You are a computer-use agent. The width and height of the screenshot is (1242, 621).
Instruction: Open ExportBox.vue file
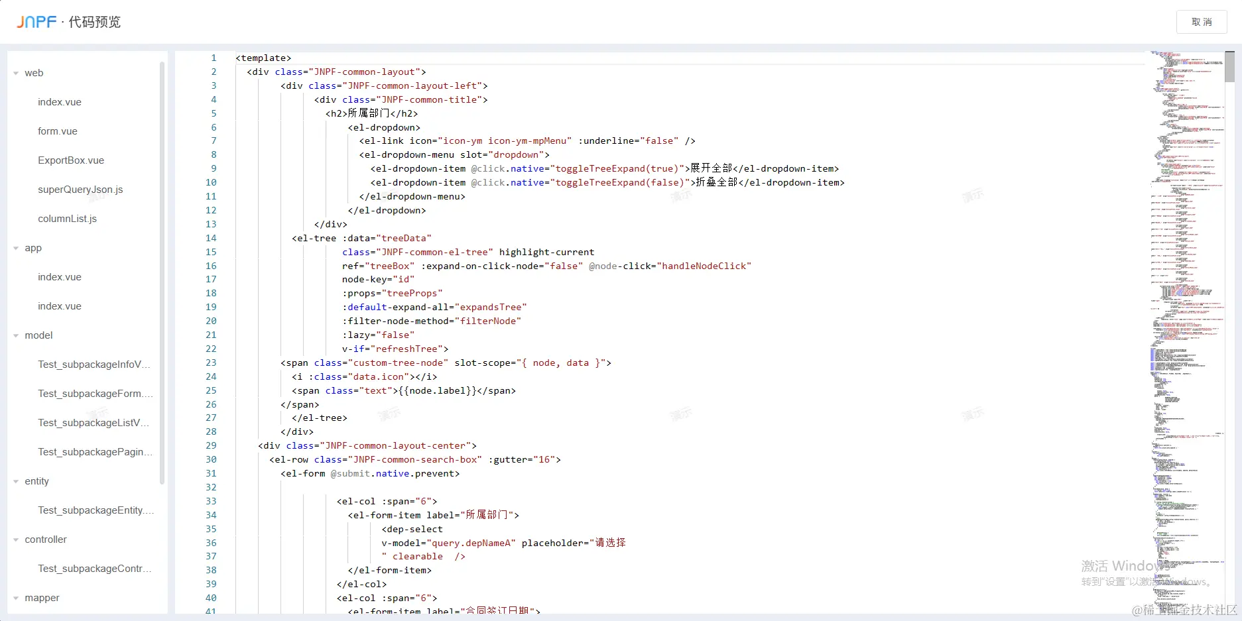click(71, 160)
